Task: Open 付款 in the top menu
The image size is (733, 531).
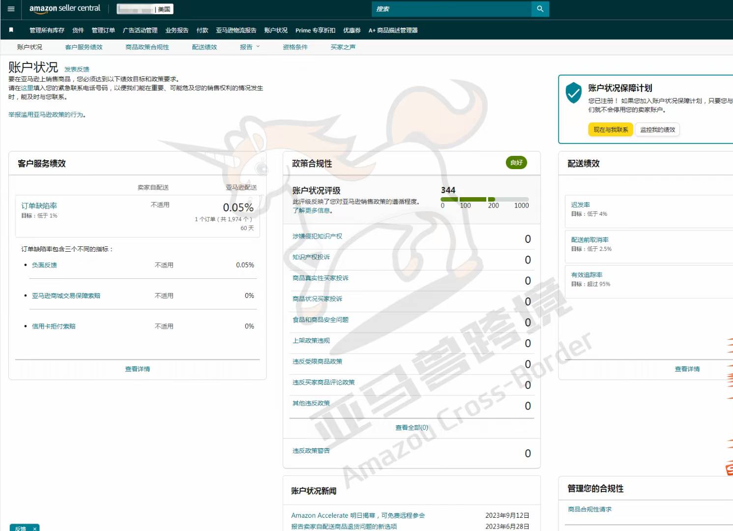Action: click(x=202, y=30)
